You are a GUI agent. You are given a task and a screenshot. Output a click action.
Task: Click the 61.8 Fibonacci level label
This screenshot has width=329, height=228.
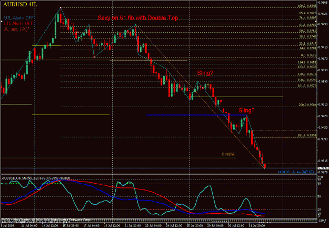[x=307, y=25]
